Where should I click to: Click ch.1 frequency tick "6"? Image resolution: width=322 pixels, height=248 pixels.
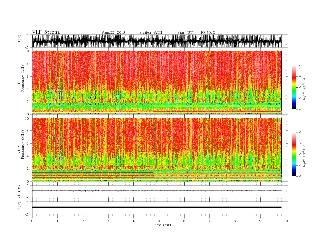[x=28, y=77]
